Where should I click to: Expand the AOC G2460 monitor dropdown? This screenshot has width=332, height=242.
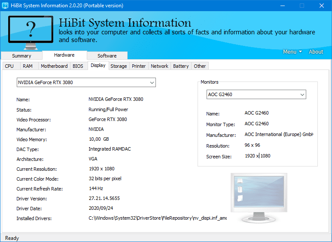click(x=256, y=94)
